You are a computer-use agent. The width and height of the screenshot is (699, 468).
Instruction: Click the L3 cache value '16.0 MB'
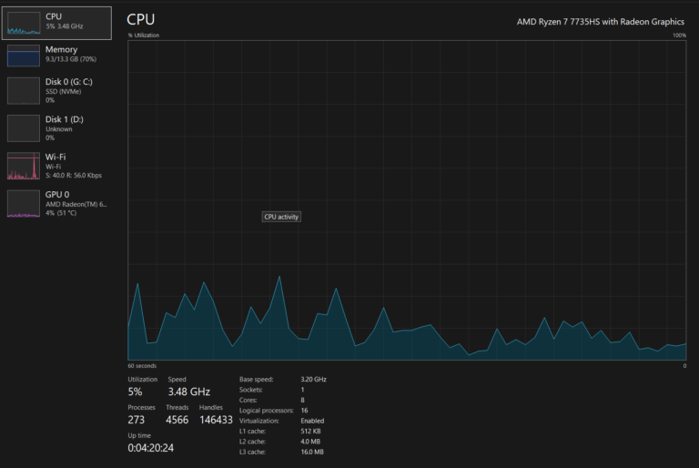click(312, 452)
